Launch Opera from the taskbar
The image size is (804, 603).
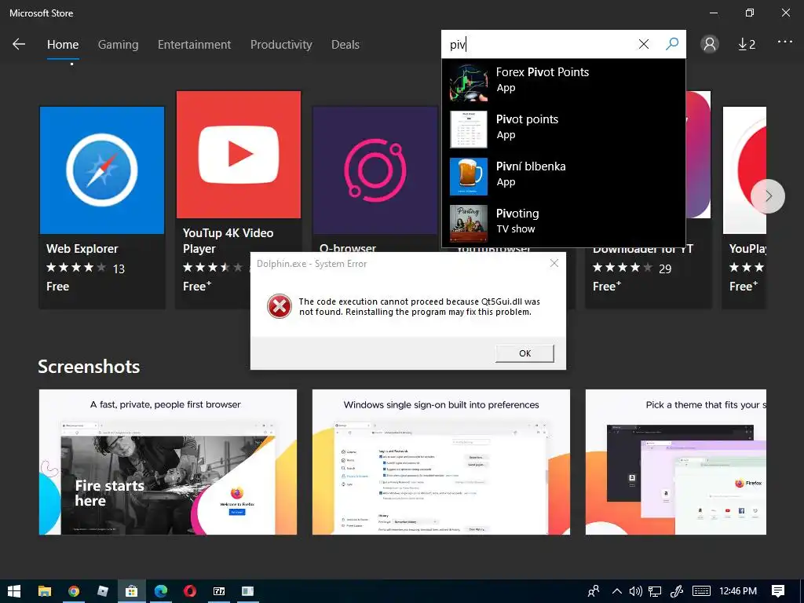[190, 591]
